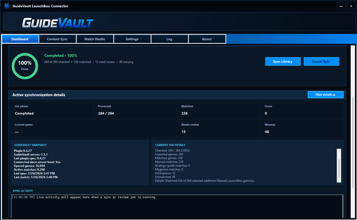Close the GuideVault Connector window
Image resolution: width=357 pixels, height=220 pixels.
351,6
